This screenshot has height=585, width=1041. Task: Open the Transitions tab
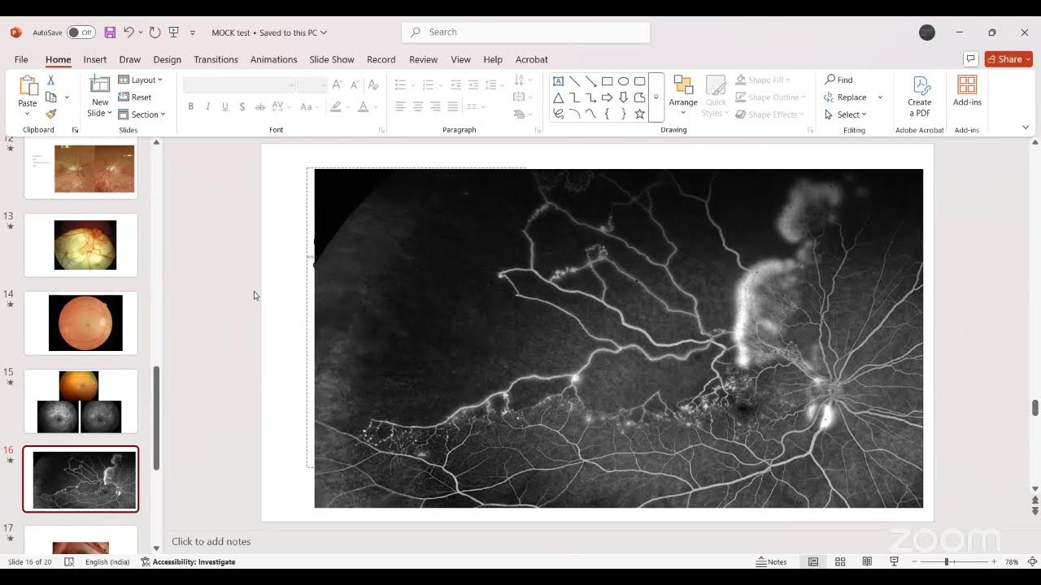216,59
